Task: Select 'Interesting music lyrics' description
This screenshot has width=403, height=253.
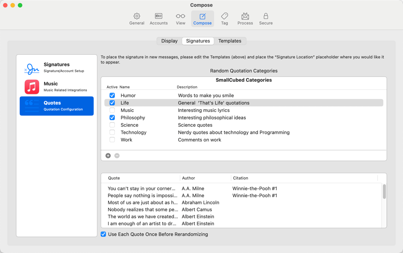Action: pyautogui.click(x=204, y=110)
